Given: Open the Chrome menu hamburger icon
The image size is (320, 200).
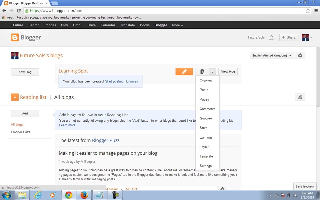Looking at the screenshot, I should (316, 11).
